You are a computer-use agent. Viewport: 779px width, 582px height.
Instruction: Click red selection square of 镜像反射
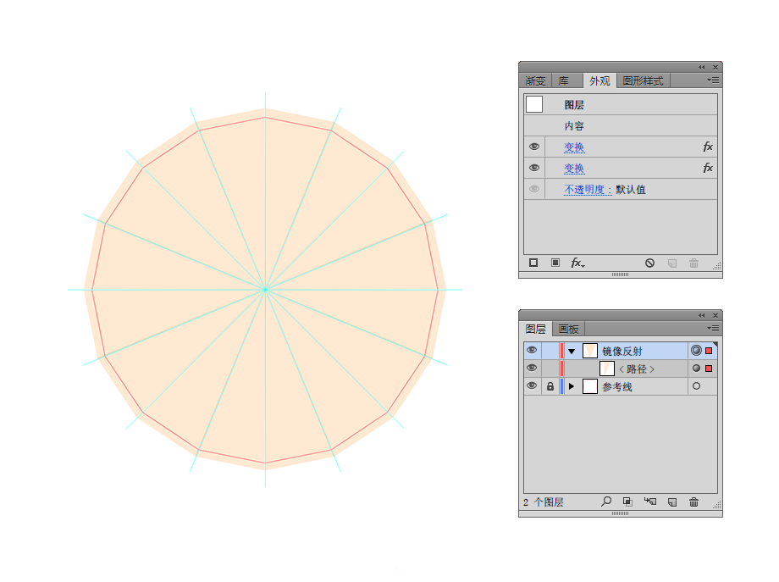(709, 351)
